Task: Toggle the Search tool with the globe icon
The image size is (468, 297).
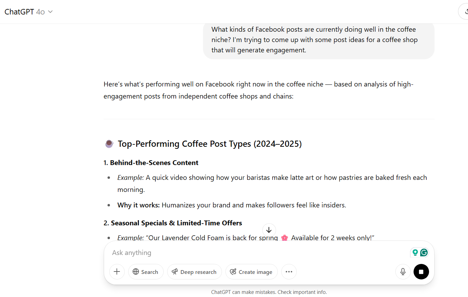Action: pos(145,272)
